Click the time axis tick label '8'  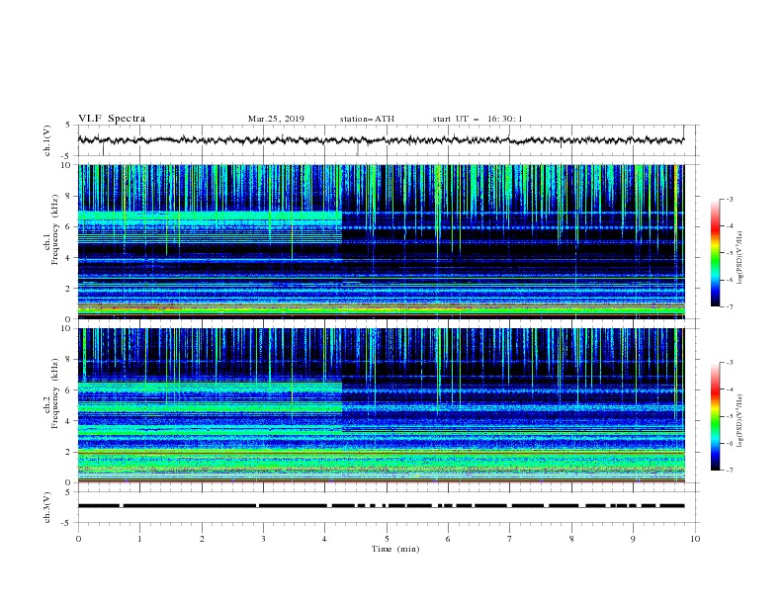(x=571, y=539)
